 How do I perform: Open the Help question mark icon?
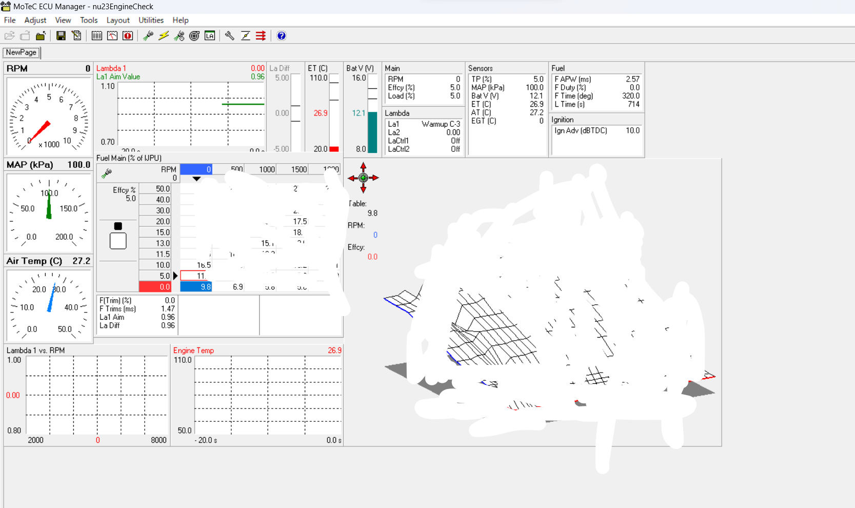click(281, 36)
